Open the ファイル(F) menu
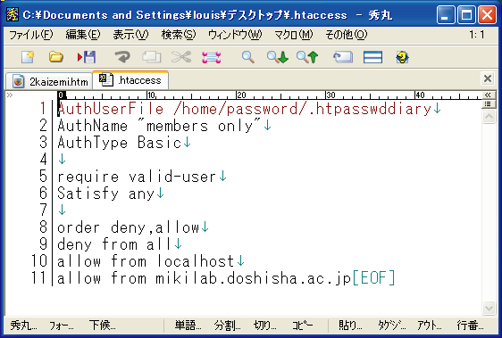The height and width of the screenshot is (338, 502). tap(31, 35)
